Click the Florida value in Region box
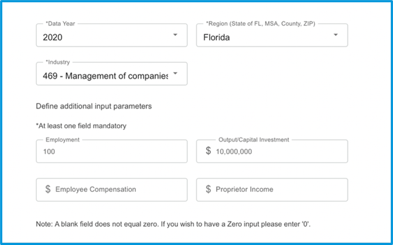This screenshot has width=393, height=245. point(217,38)
